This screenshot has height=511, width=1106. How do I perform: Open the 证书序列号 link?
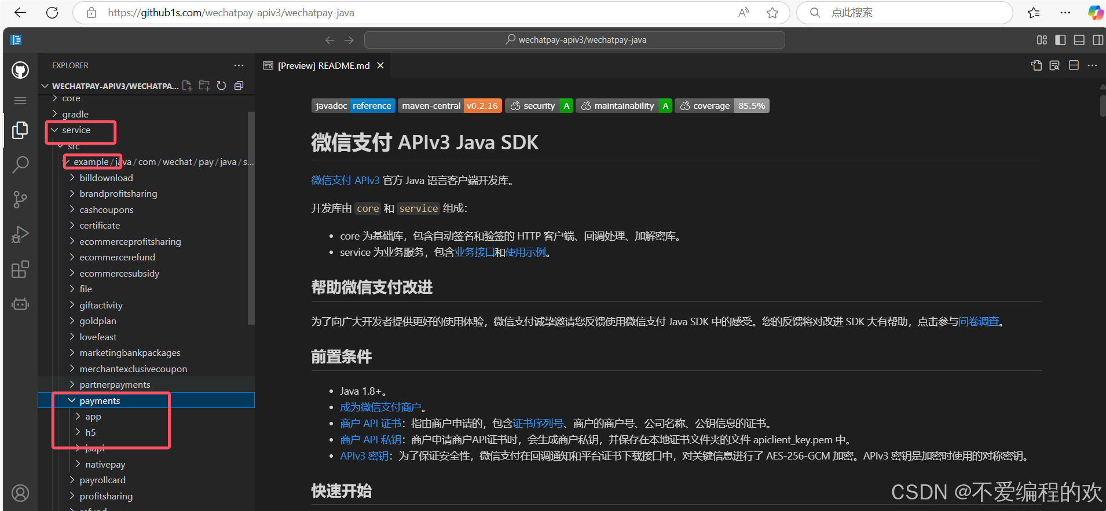coord(538,424)
